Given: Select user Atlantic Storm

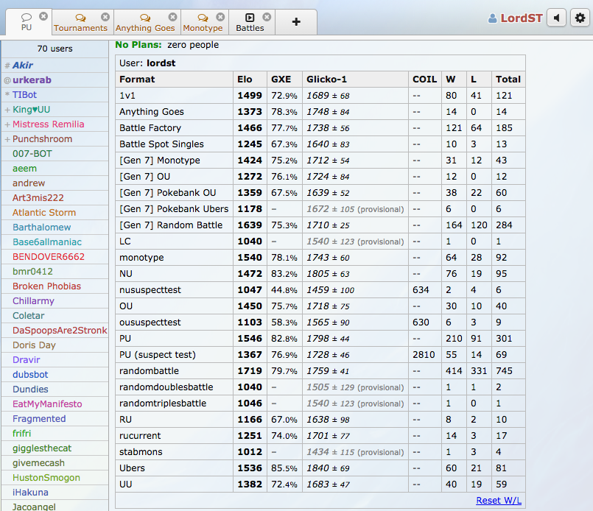Looking at the screenshot, I should coord(44,213).
